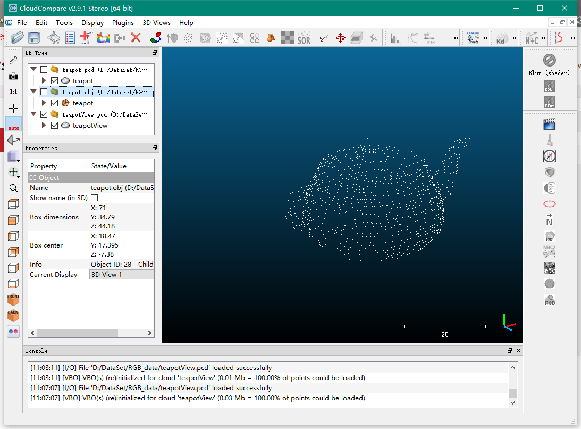Click the translate/rotate red arrows icon
Viewport: 581px width, 429px height.
pyautogui.click(x=340, y=38)
